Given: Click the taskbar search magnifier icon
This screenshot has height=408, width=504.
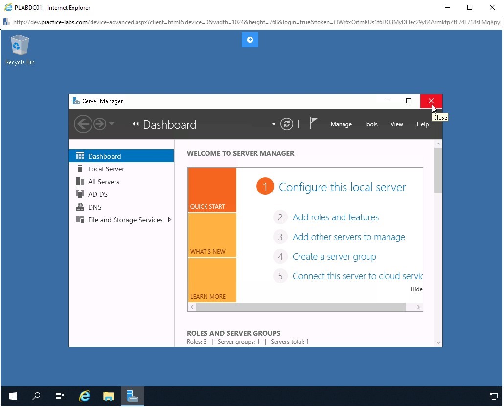Looking at the screenshot, I should coord(36,396).
